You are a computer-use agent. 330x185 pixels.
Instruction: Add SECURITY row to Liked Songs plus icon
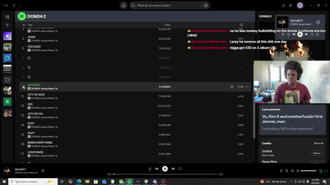232,87
